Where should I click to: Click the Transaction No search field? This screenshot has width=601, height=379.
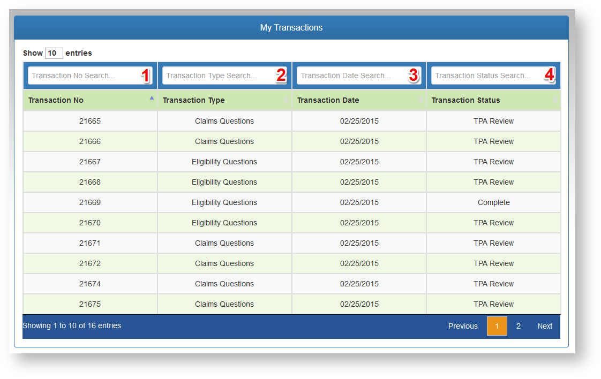pos(90,75)
